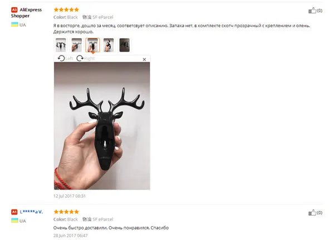Open fourth review thumbnail side view
Image resolution: width=334 pixels, height=240 pixels.
[109, 45]
